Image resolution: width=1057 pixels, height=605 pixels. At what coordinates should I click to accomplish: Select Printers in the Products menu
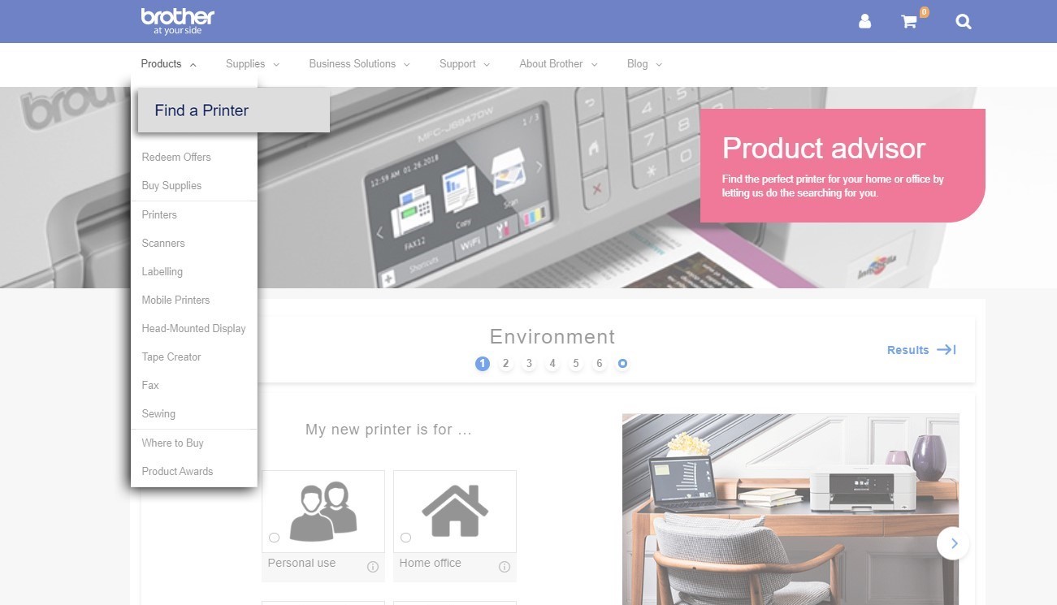[159, 214]
